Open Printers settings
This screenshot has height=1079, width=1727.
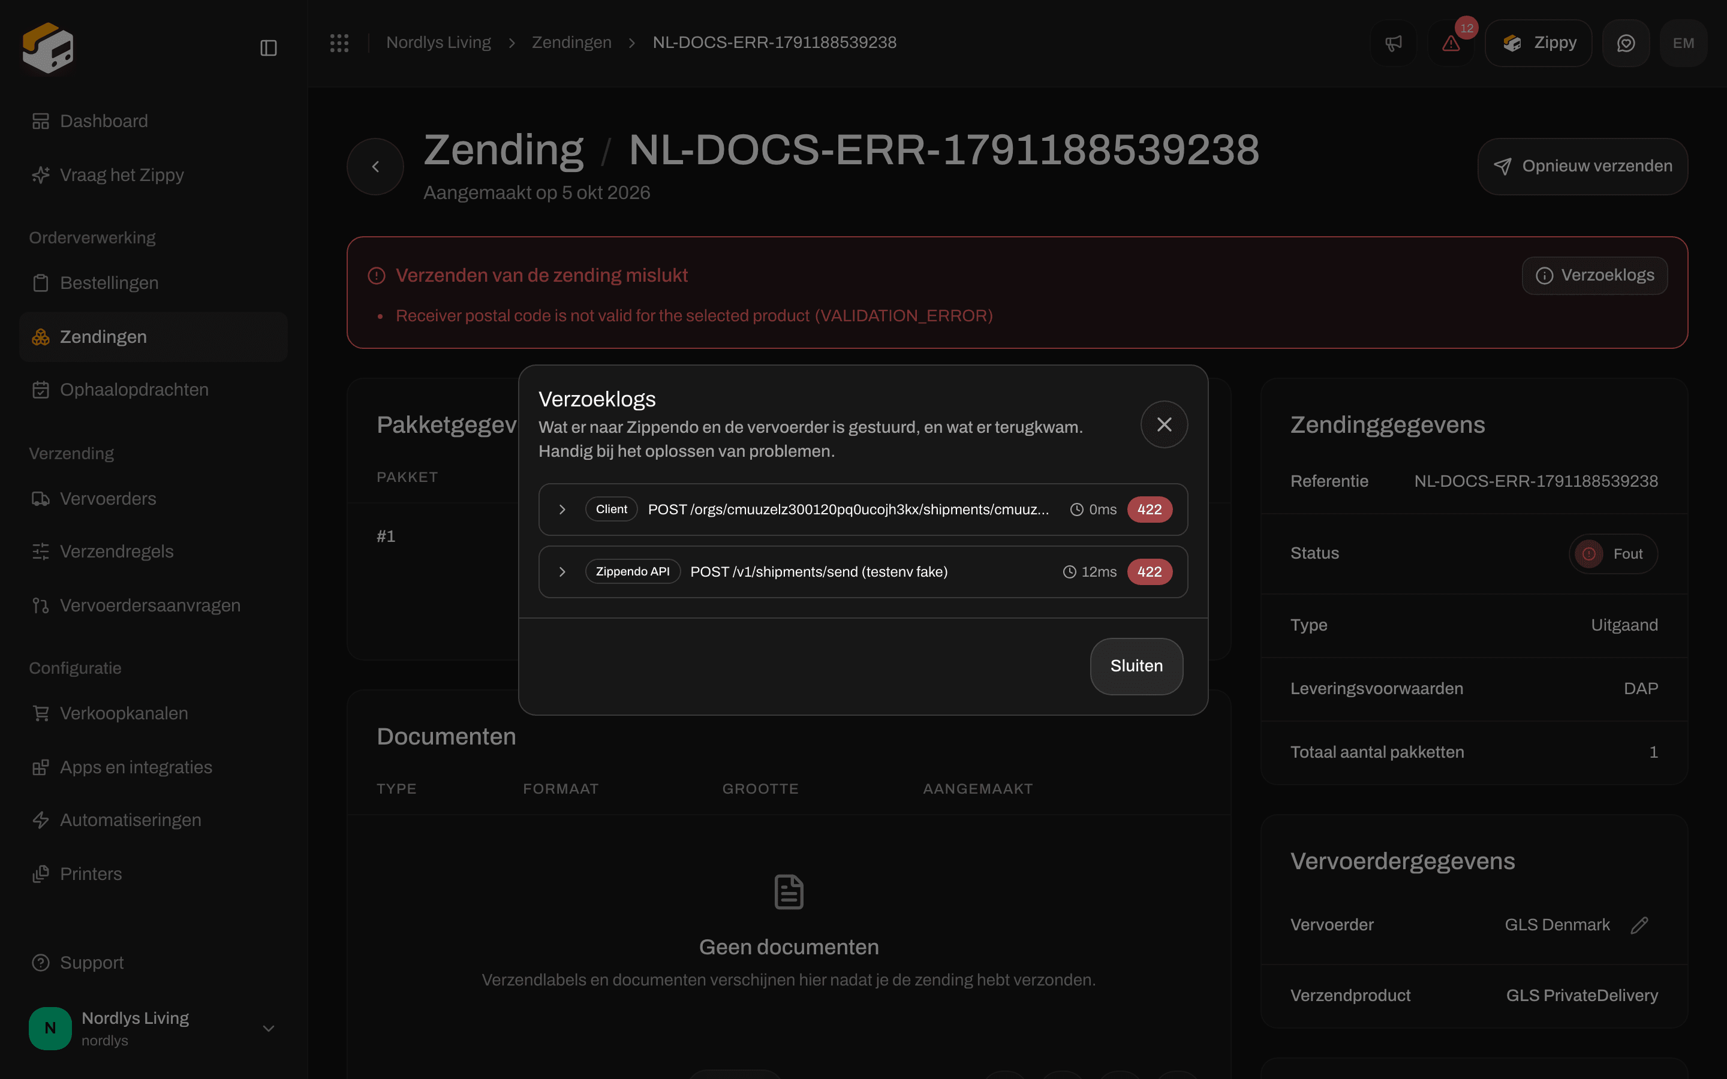(153, 873)
